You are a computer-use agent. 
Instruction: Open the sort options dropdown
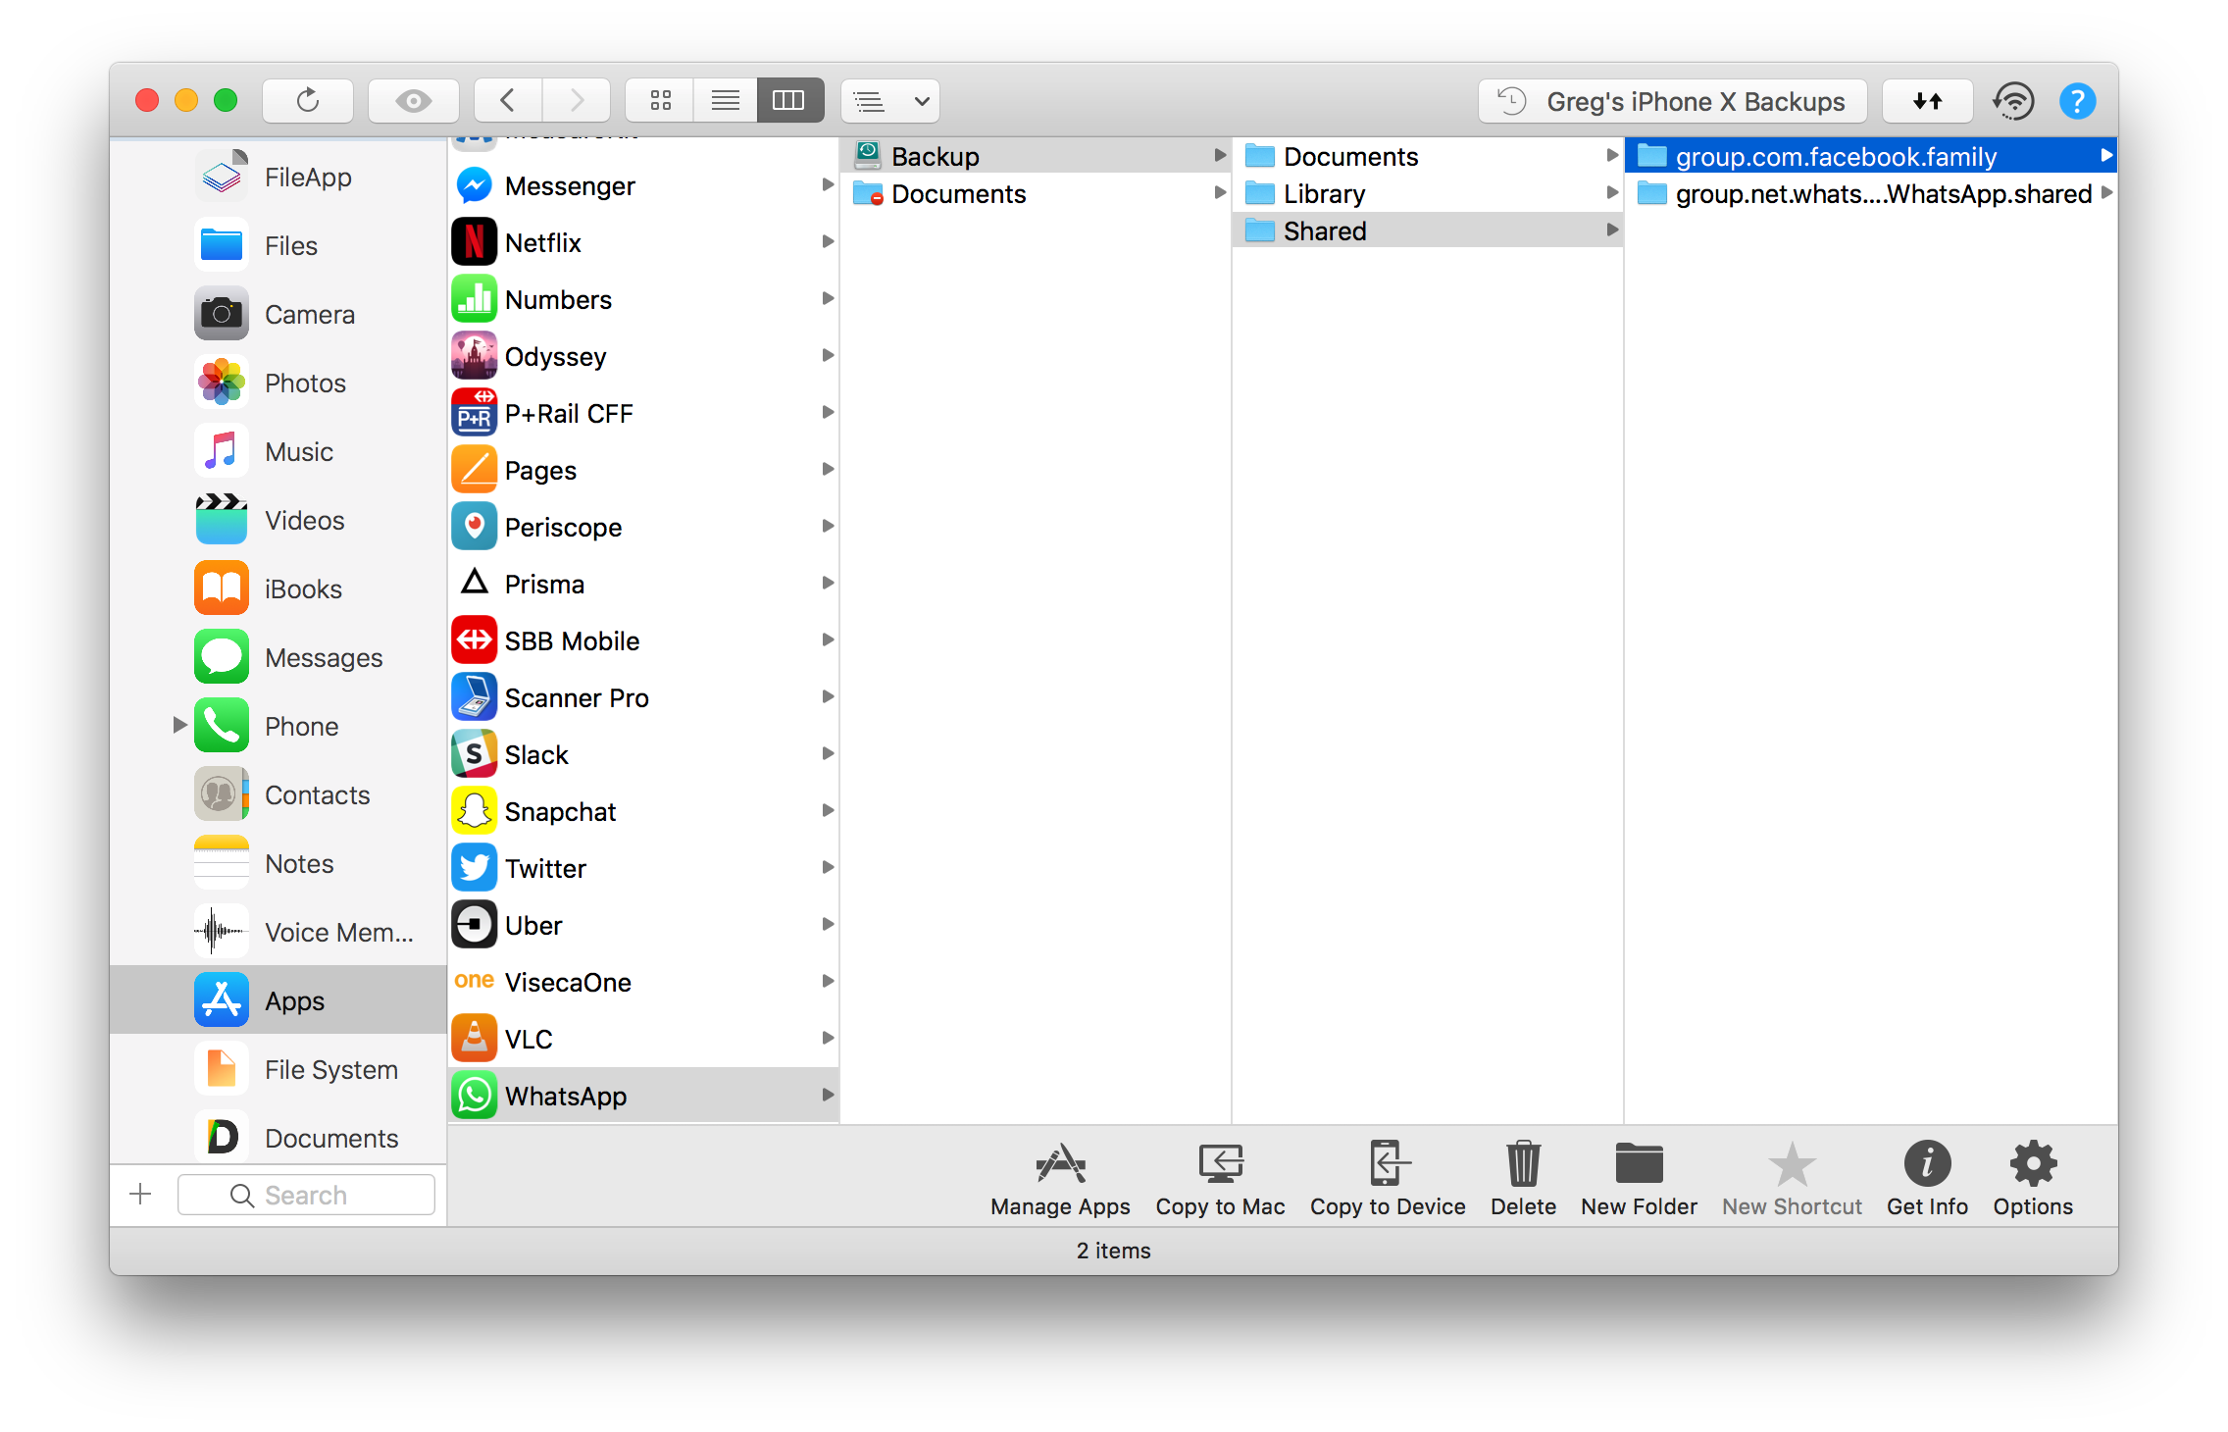[890, 101]
